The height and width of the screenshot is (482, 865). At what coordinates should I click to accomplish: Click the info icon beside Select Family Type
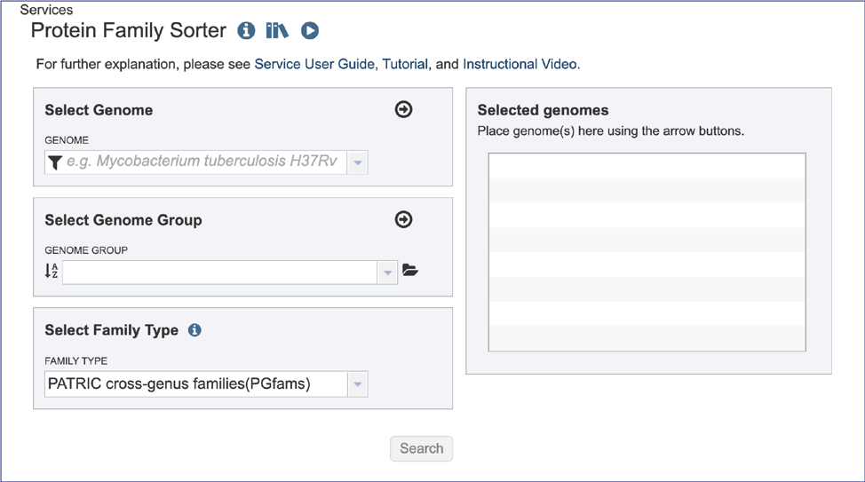coord(194,330)
